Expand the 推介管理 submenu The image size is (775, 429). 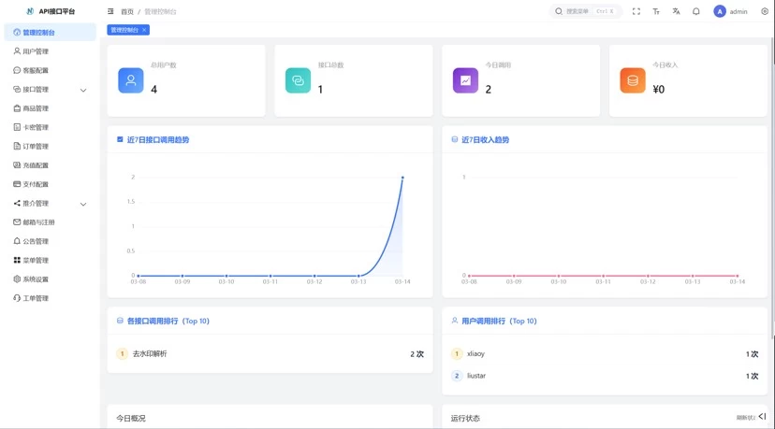(x=83, y=204)
